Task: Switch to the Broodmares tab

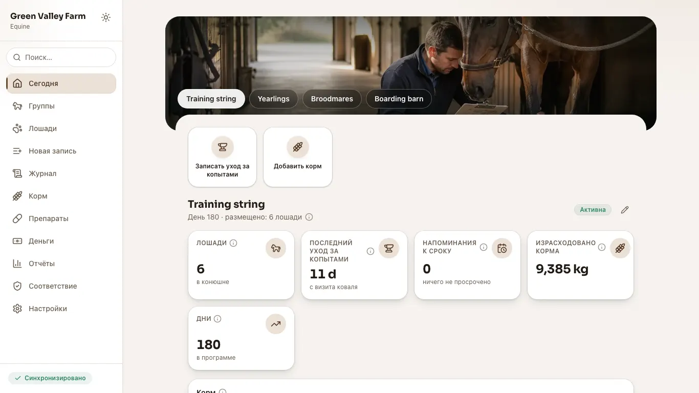Action: 332,99
